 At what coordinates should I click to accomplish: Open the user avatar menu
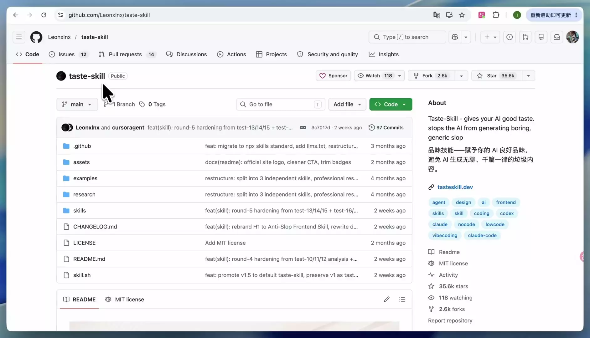(x=572, y=37)
